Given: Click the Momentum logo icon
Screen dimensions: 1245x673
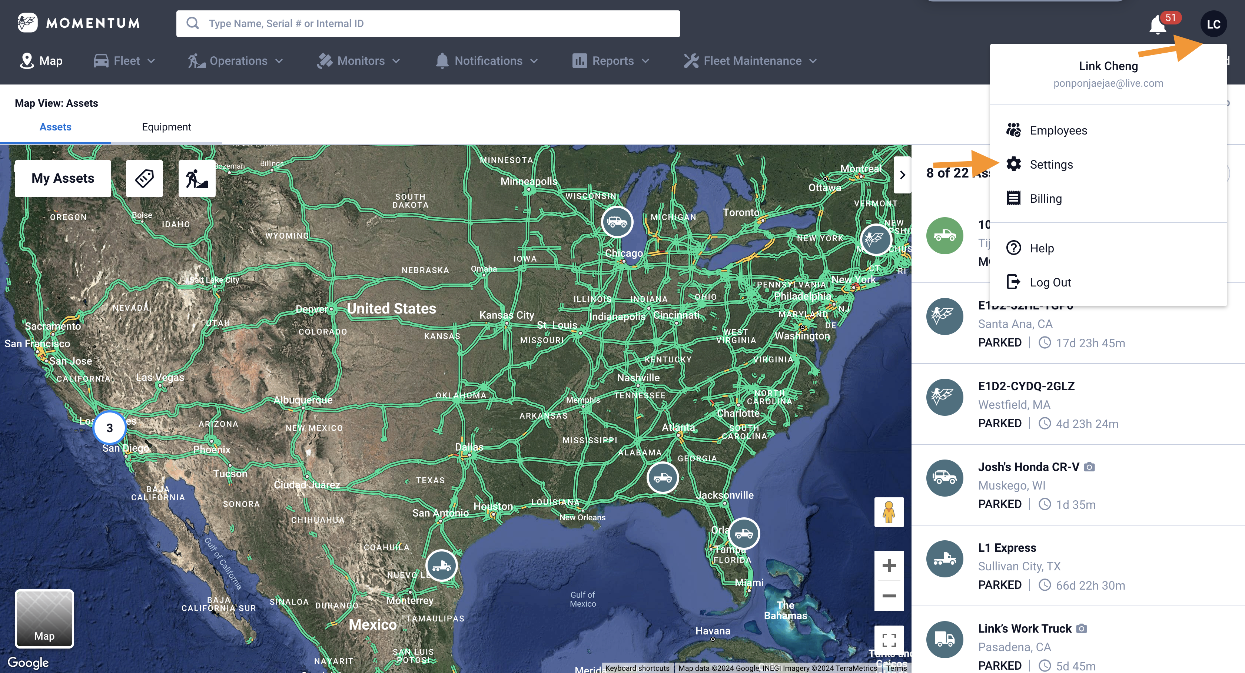Looking at the screenshot, I should [x=27, y=23].
